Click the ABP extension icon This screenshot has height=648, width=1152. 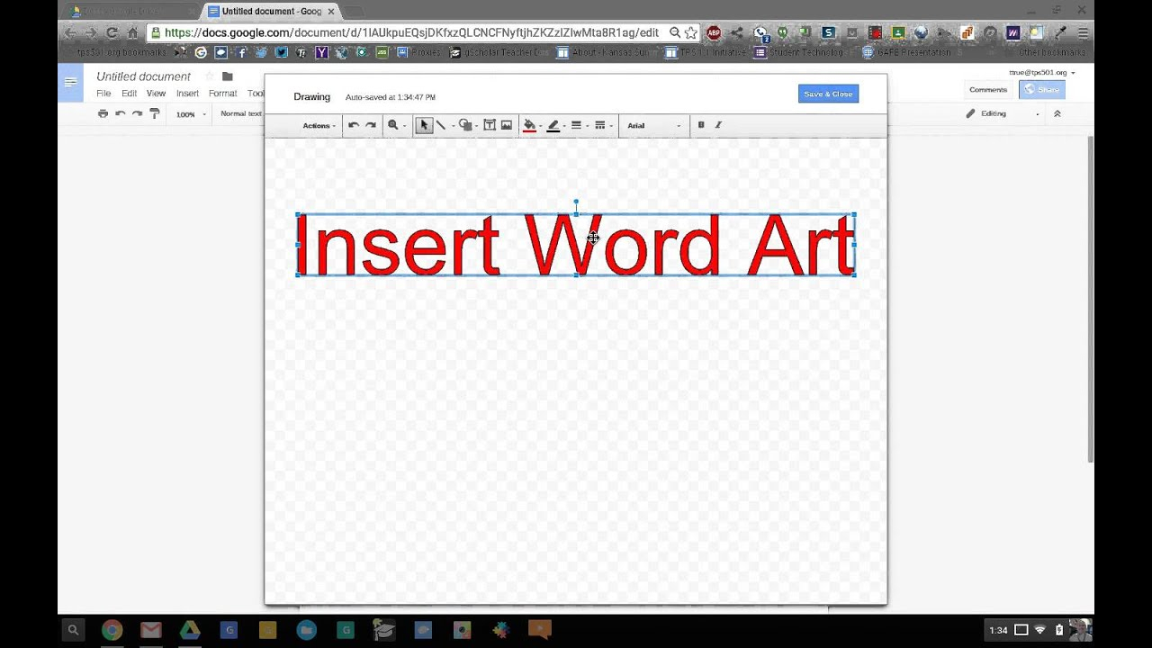(x=714, y=32)
